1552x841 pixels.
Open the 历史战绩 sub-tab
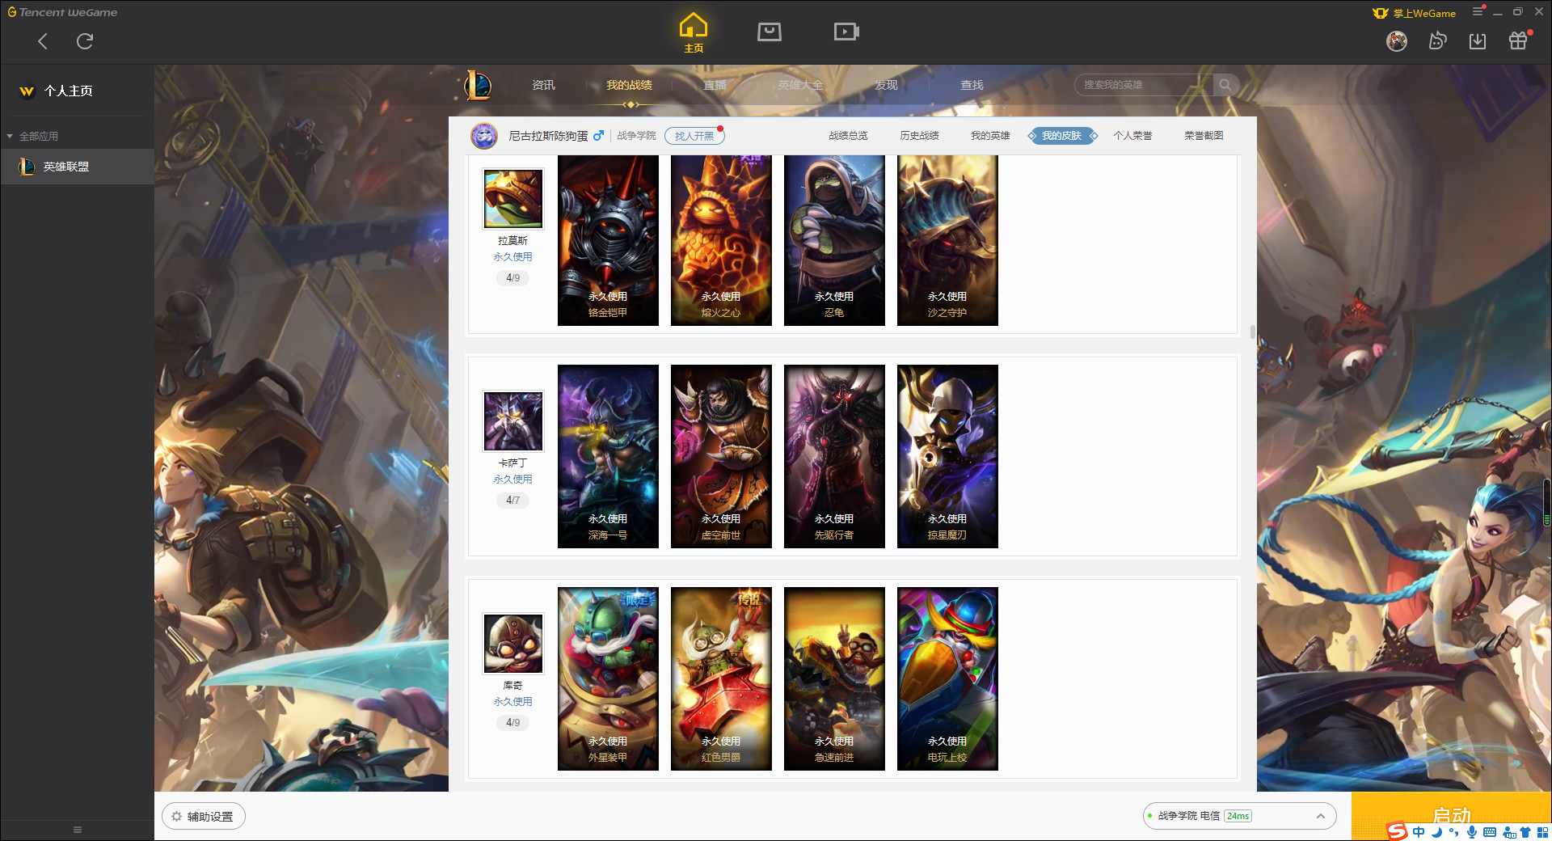(x=919, y=136)
